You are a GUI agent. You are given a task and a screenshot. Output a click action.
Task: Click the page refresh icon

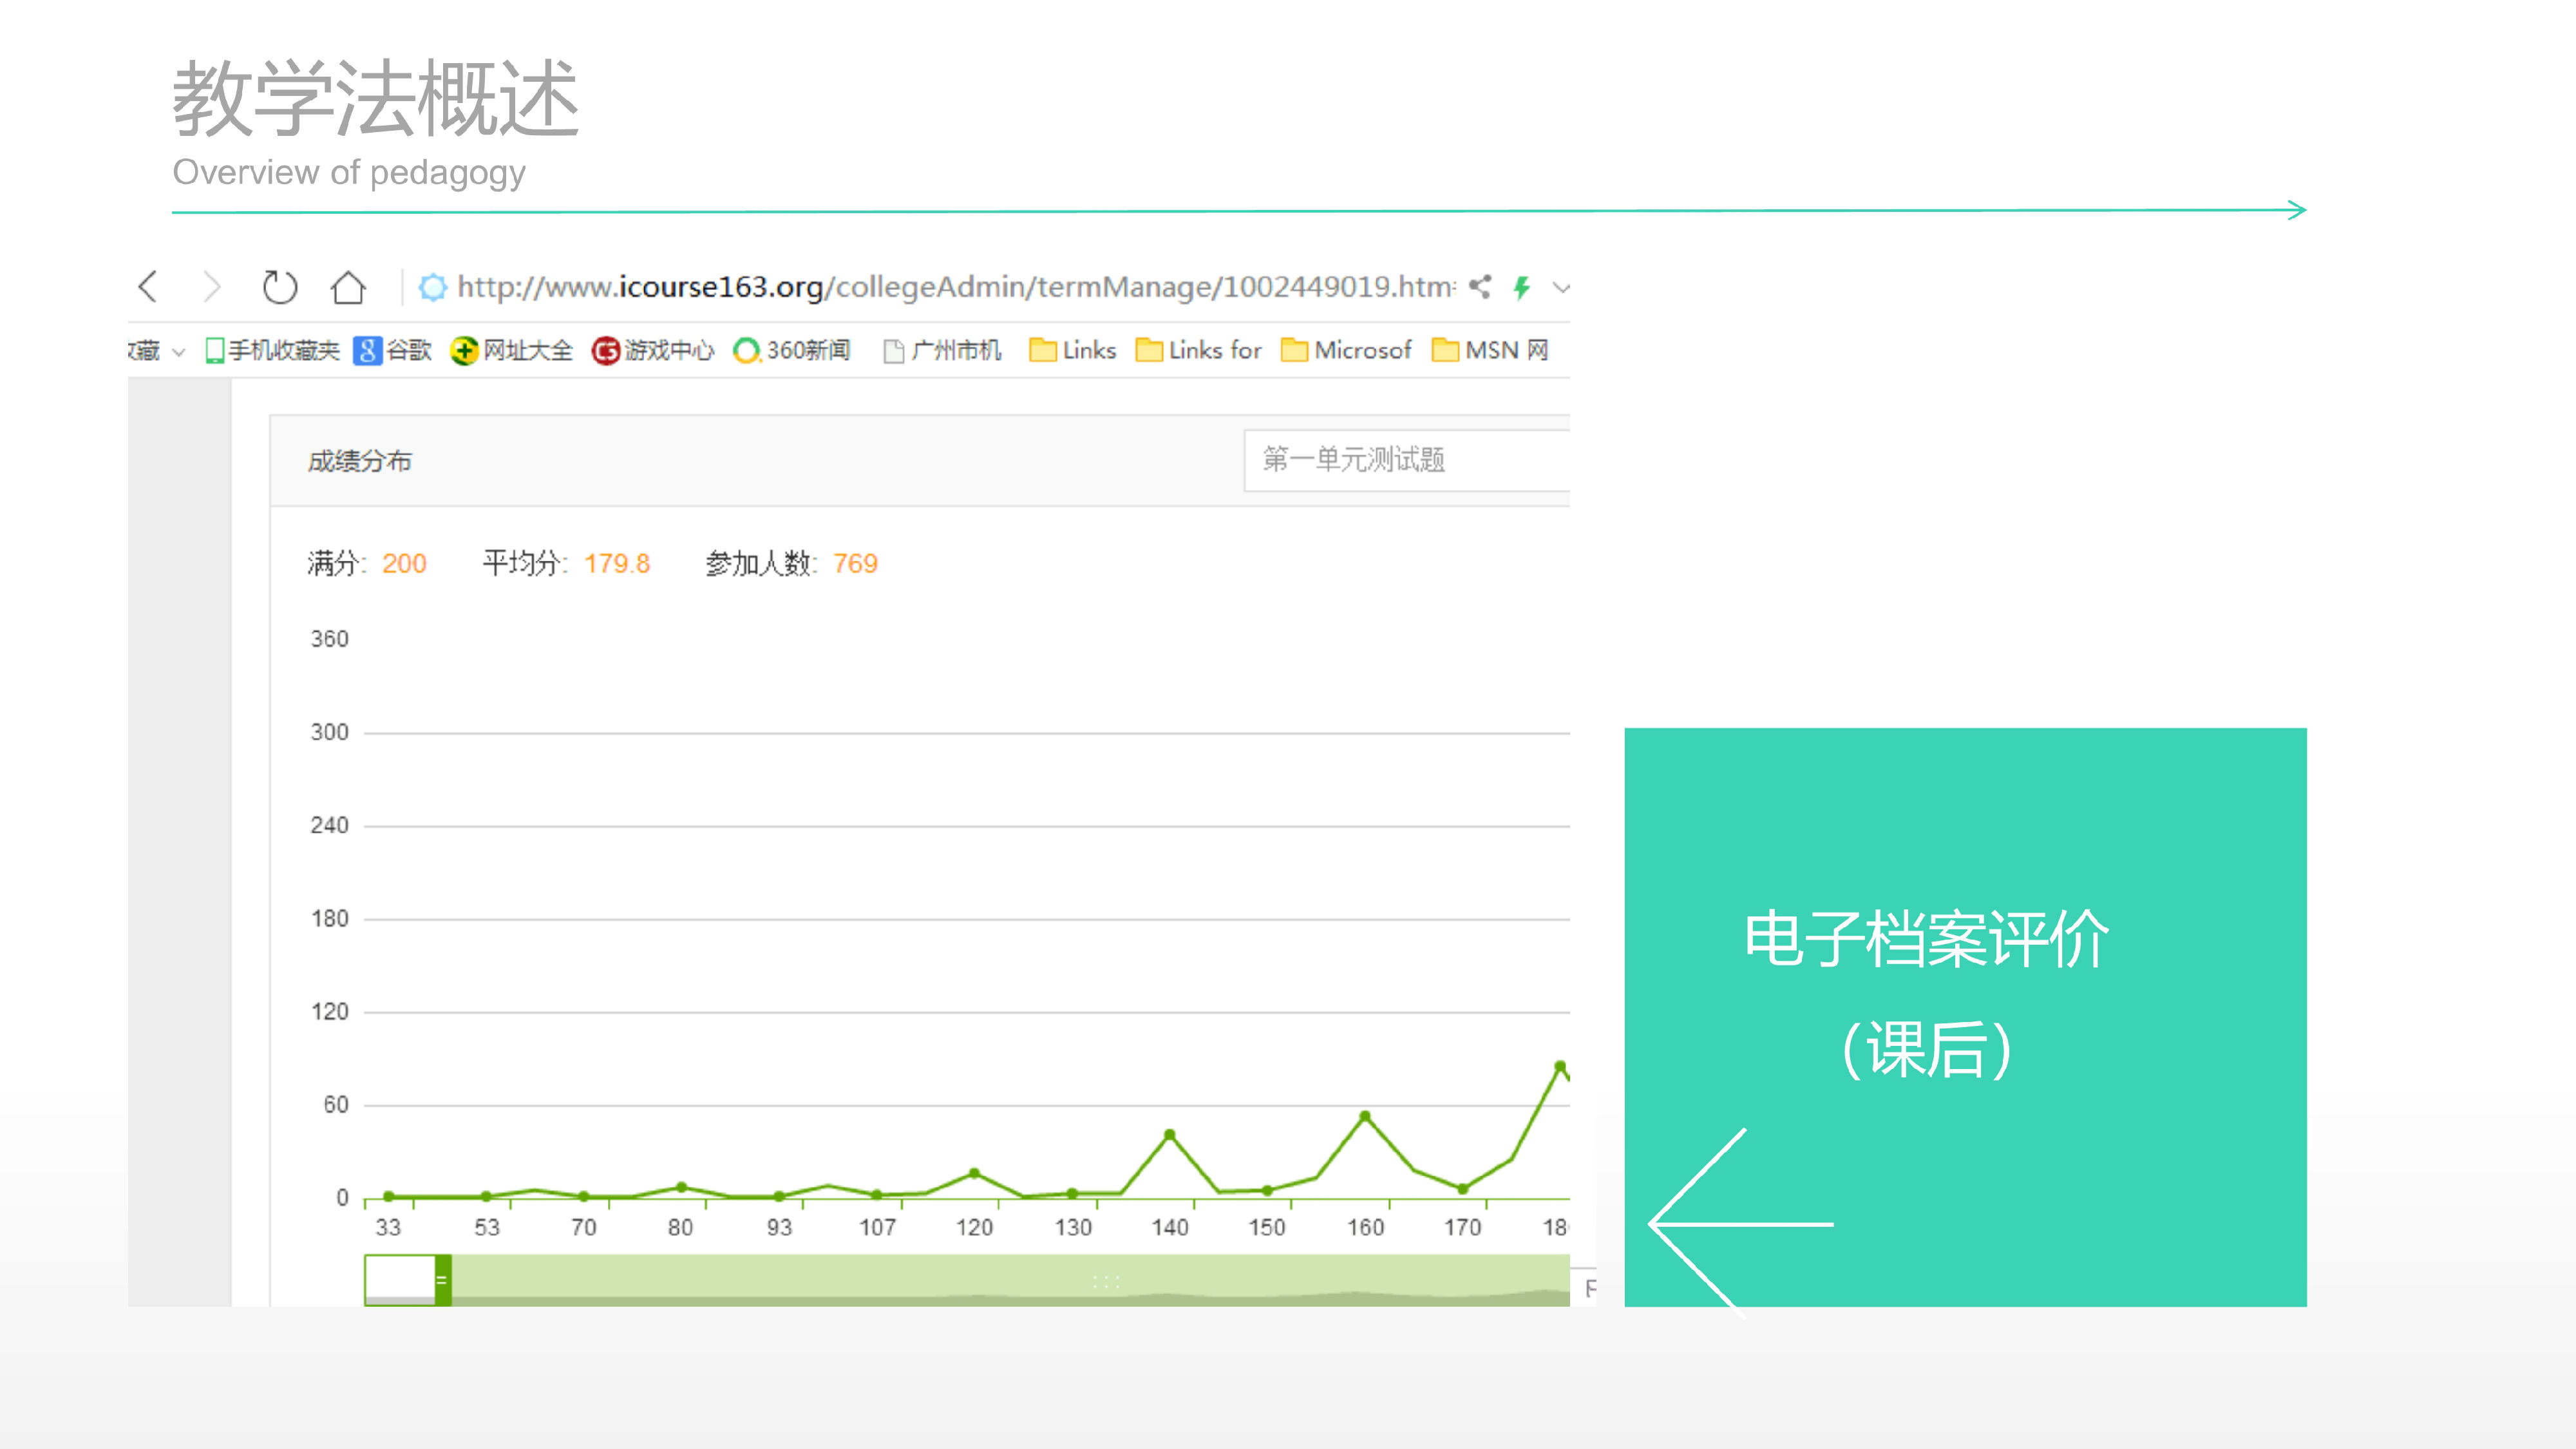[280, 287]
